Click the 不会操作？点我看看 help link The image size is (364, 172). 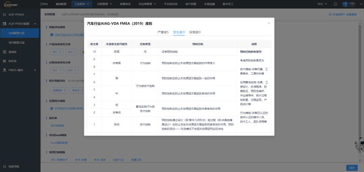(344, 14)
